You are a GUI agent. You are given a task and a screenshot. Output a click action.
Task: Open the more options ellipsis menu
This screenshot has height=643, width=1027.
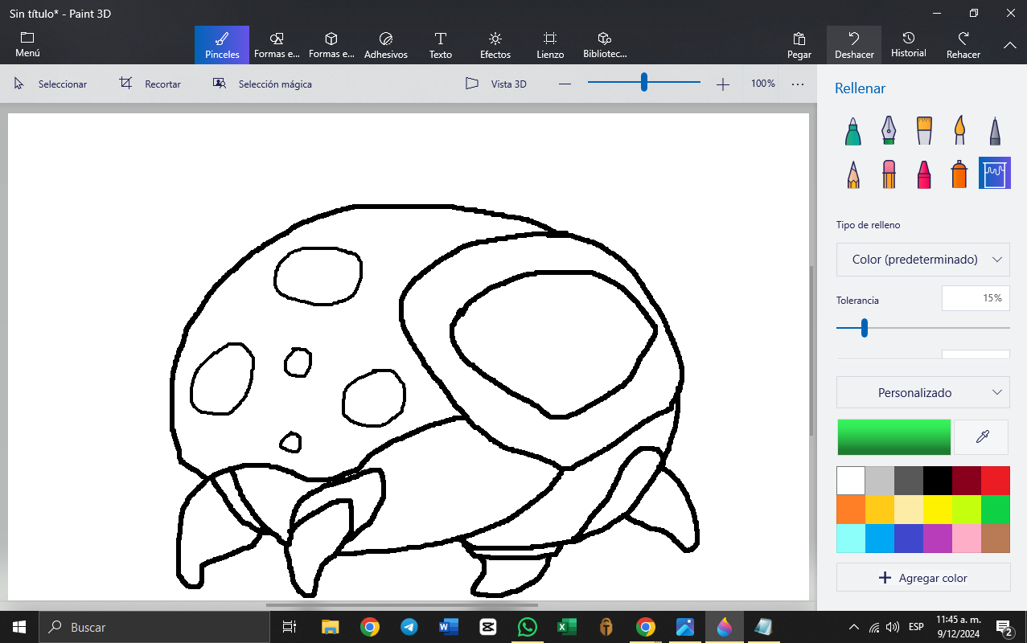point(798,84)
